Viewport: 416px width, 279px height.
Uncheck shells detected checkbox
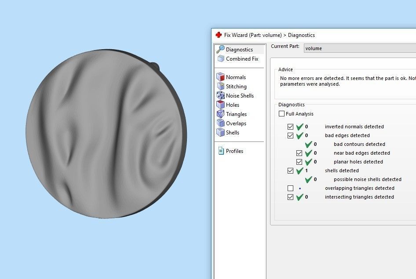pyautogui.click(x=290, y=170)
